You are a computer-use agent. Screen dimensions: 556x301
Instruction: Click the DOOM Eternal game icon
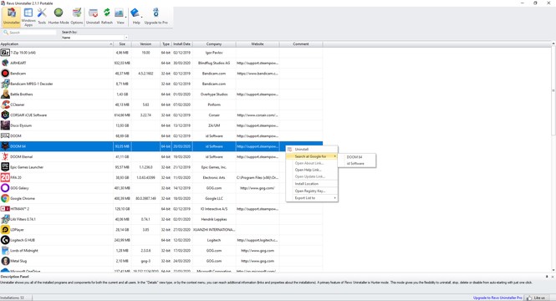click(5, 156)
